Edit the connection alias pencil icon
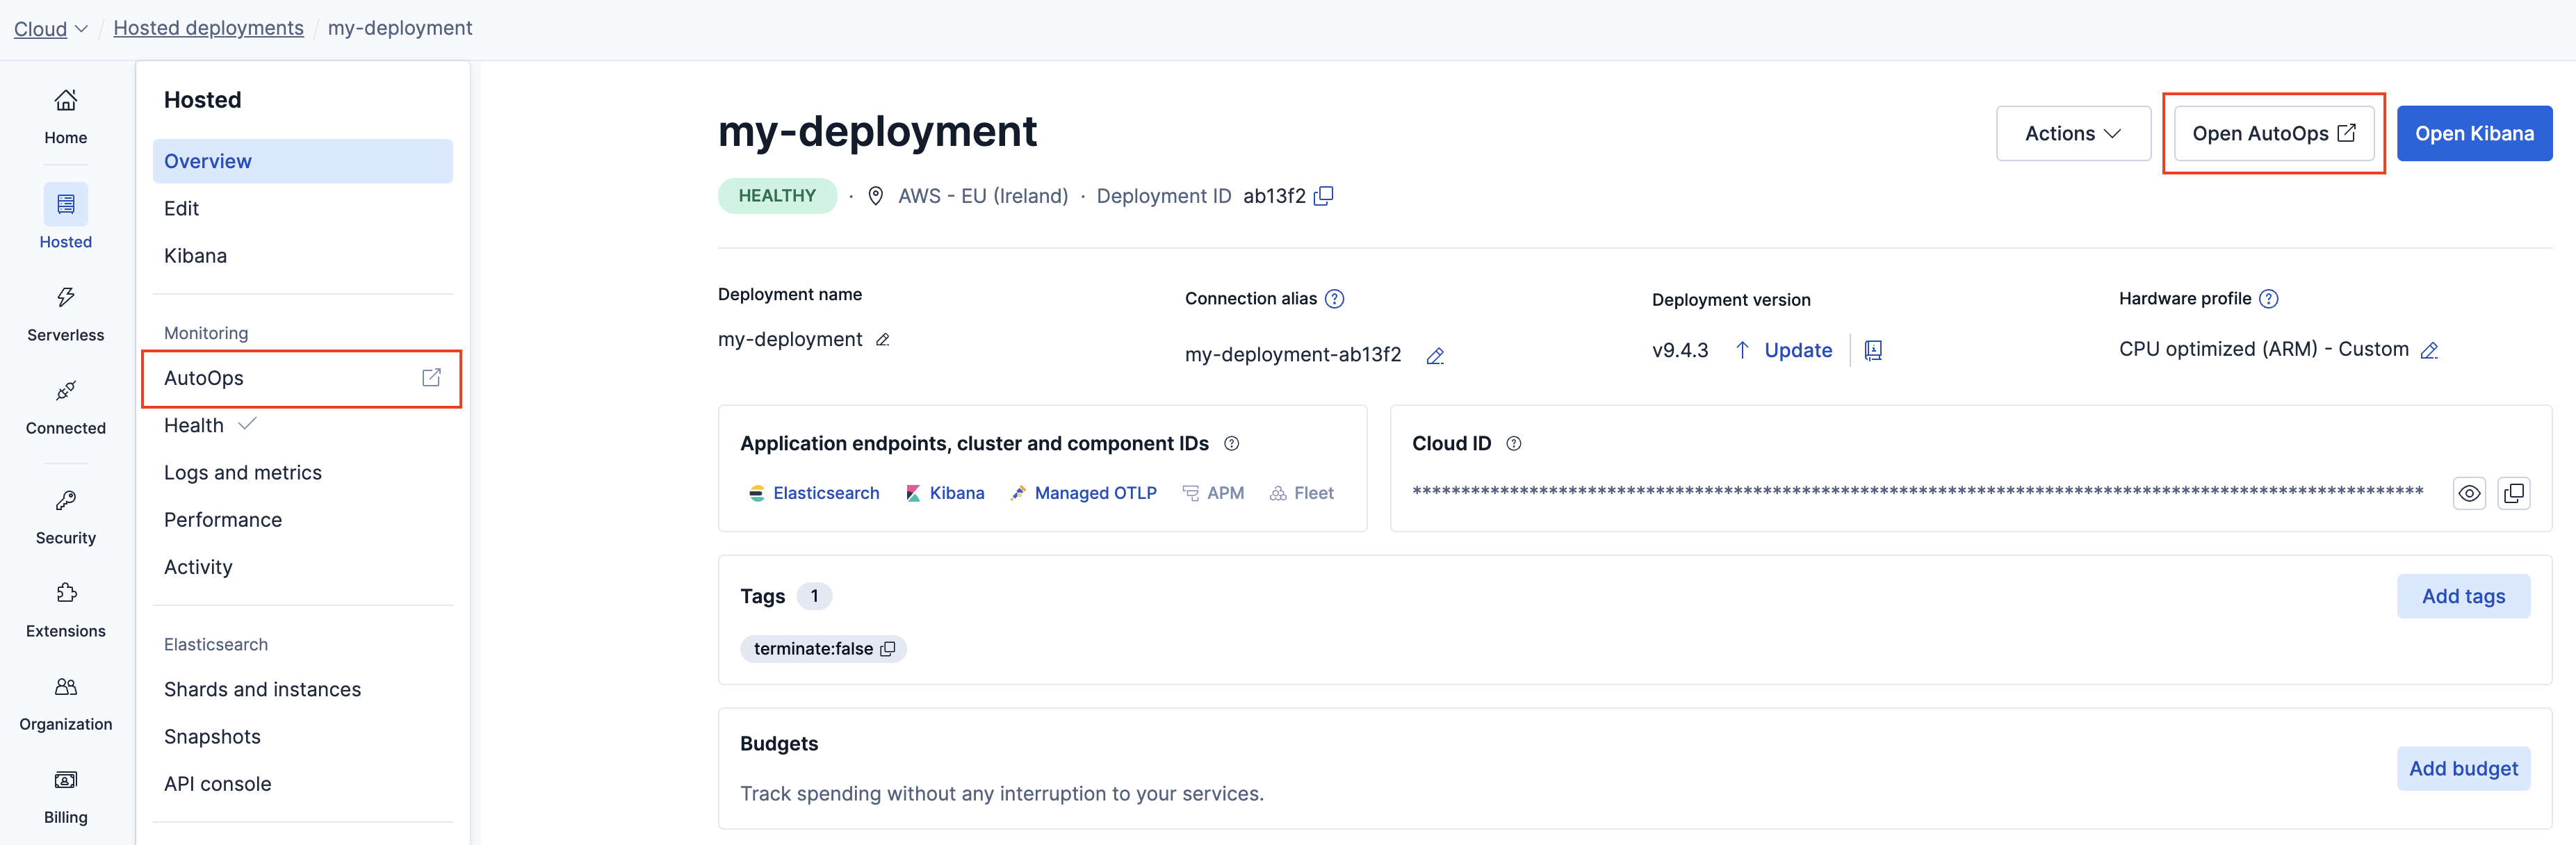The height and width of the screenshot is (845, 2576). pyautogui.click(x=1435, y=356)
